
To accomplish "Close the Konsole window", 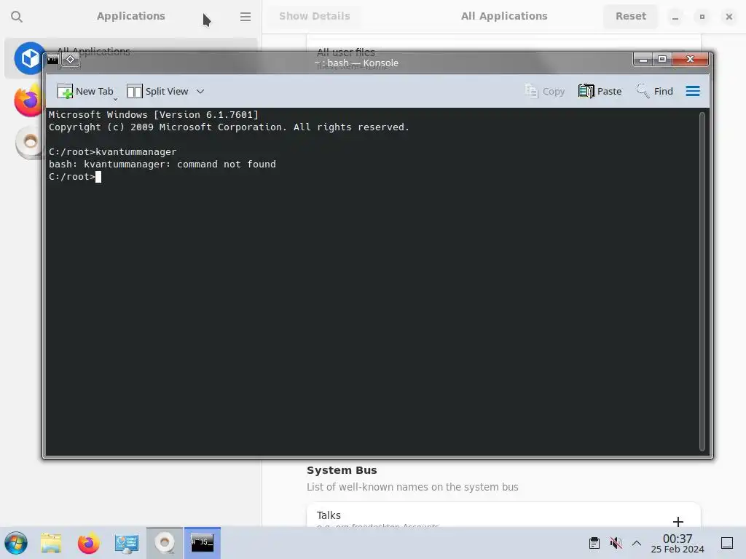I will point(691,60).
